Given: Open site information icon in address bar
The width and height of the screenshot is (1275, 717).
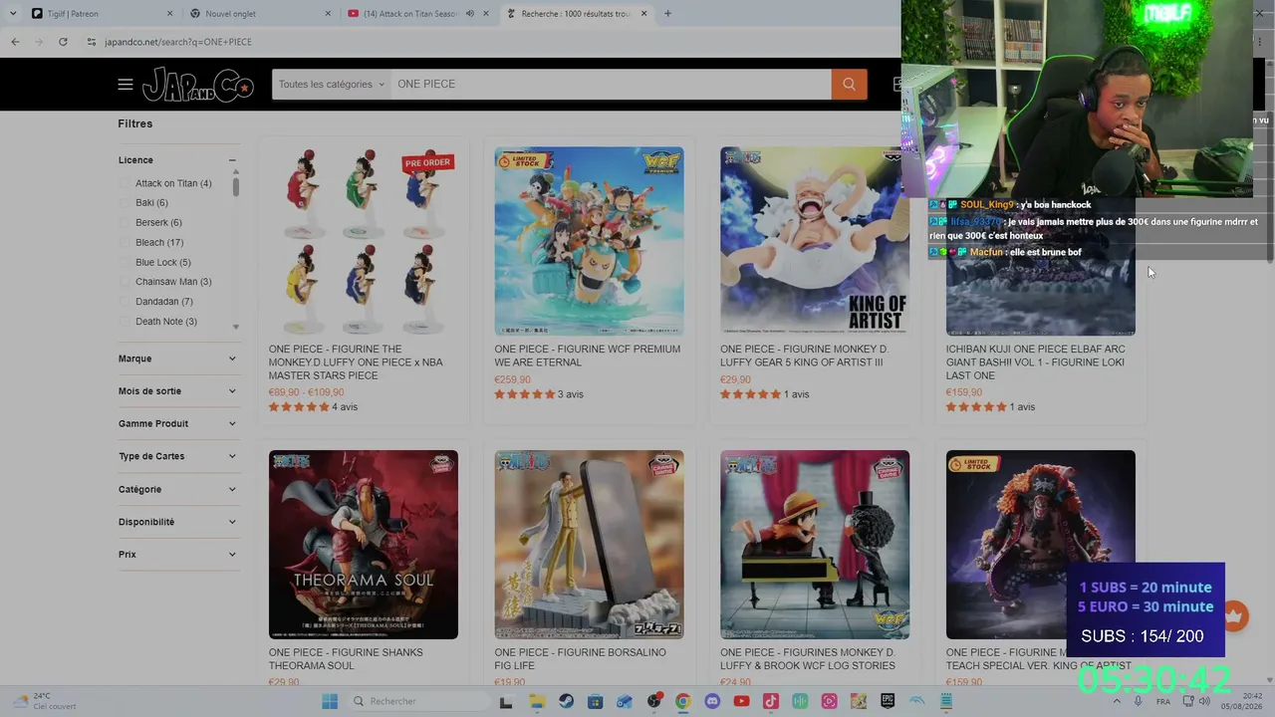Looking at the screenshot, I should click(91, 42).
